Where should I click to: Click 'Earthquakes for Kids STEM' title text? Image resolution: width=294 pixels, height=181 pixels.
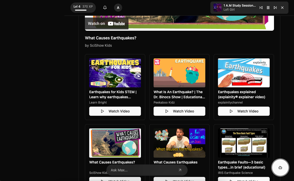coord(113,94)
